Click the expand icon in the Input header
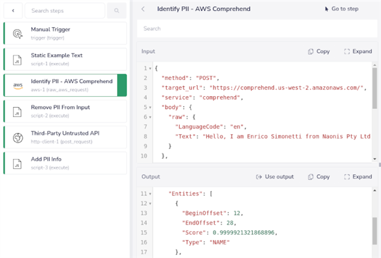381x258 pixels. click(347, 52)
